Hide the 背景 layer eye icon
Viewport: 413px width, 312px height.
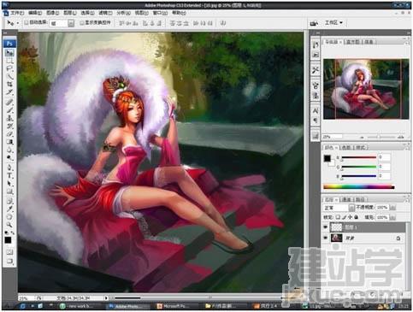[x=325, y=238]
